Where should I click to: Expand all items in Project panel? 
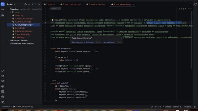point(29,4)
